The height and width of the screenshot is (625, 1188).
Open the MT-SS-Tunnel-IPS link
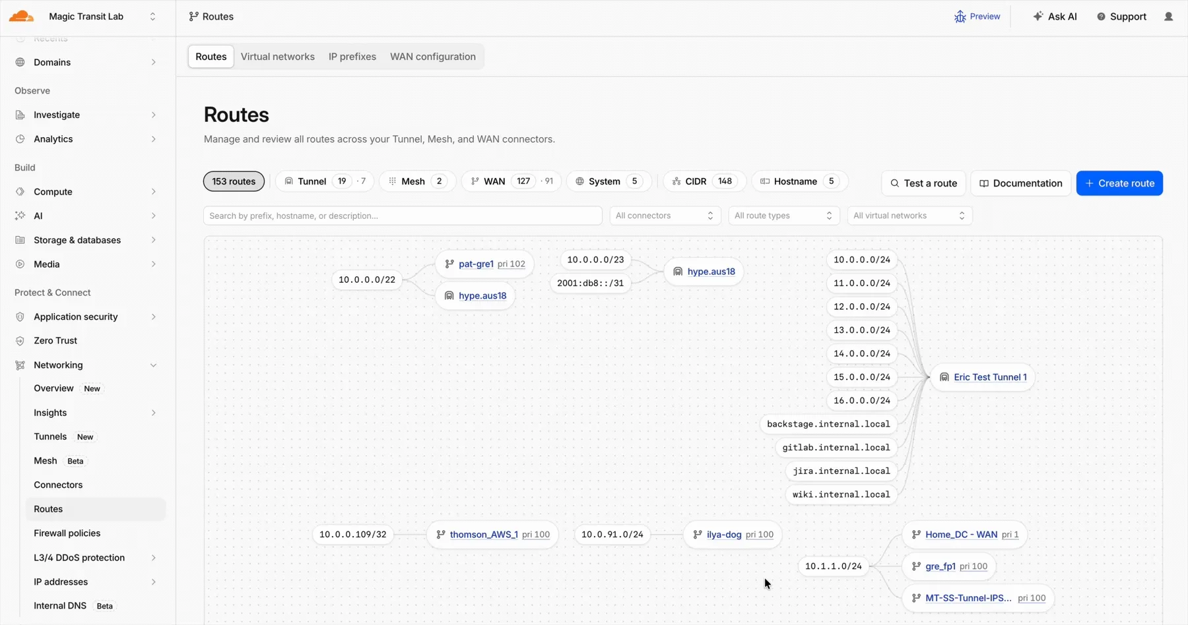968,598
